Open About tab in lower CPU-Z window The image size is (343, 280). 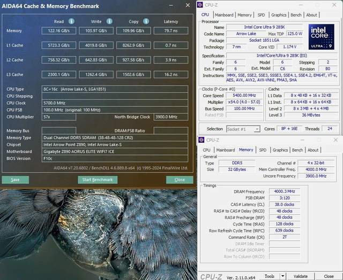pyautogui.click(x=313, y=150)
